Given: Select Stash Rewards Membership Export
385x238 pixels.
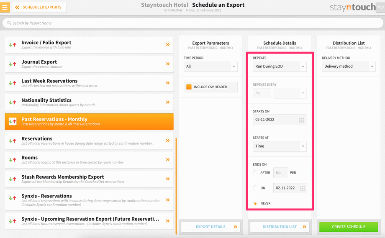Looking at the screenshot, I should [89, 179].
